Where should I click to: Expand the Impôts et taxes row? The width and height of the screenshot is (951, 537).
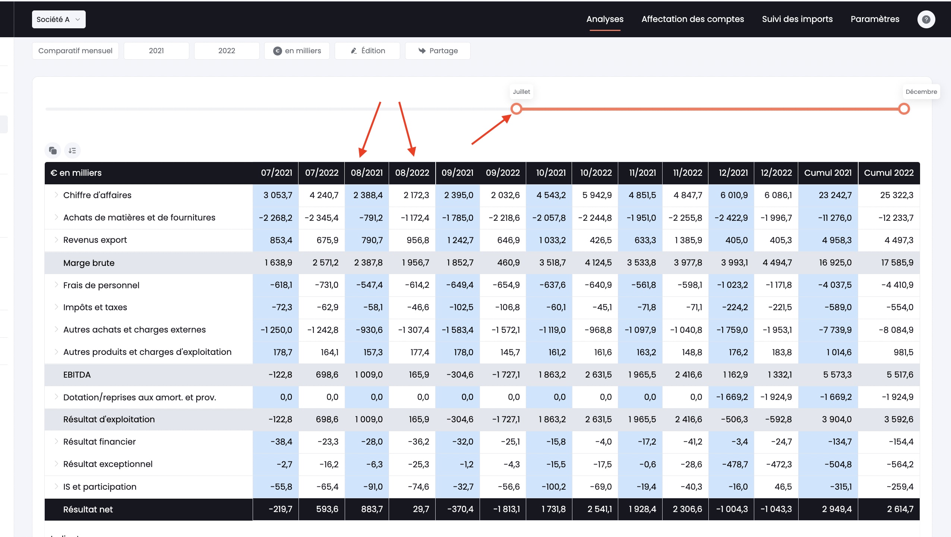click(x=56, y=307)
